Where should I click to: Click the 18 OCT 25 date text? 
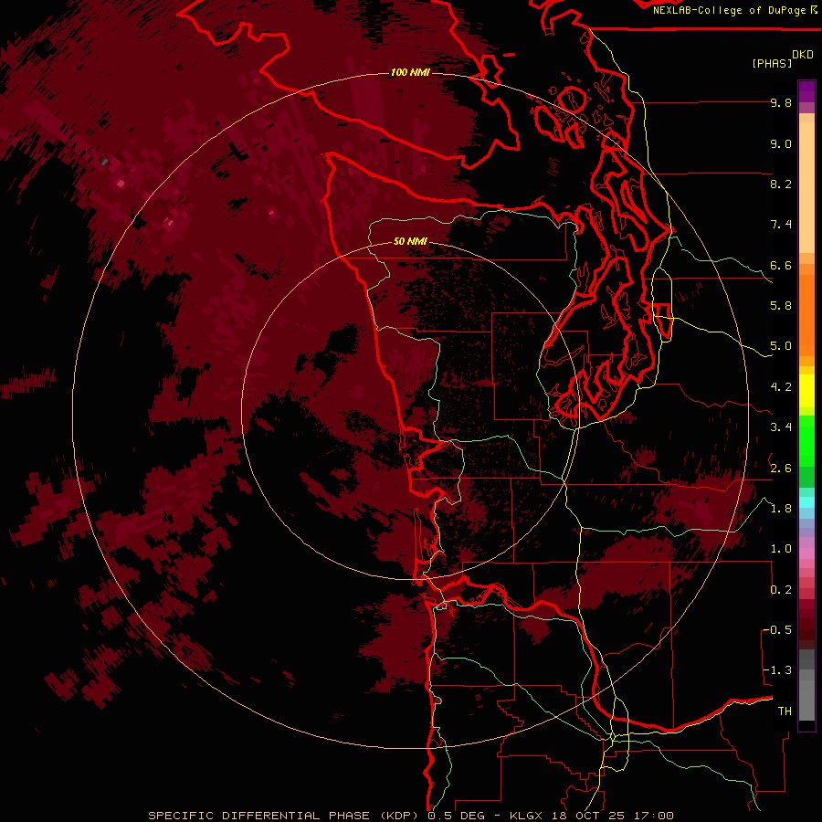click(x=588, y=816)
